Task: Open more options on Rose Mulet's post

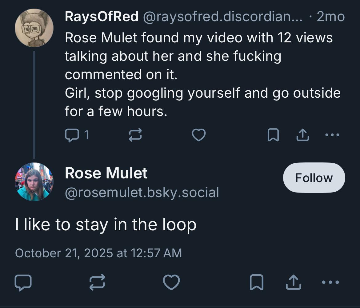Action: (330, 282)
